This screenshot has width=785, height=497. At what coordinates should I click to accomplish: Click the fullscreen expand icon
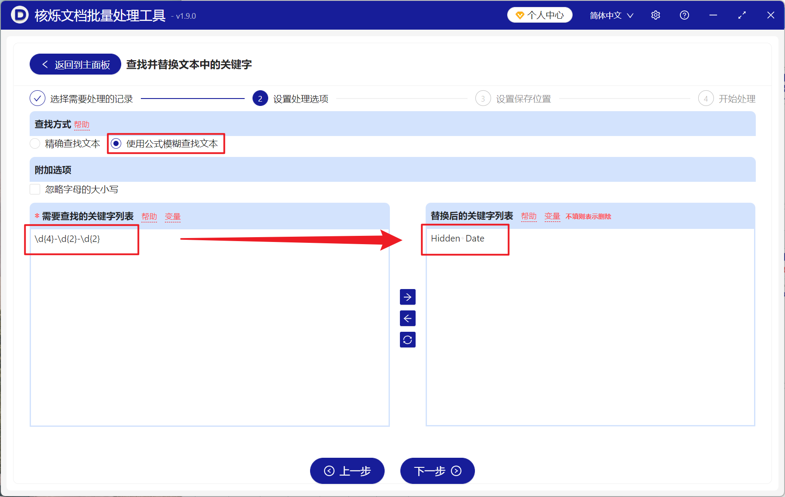pos(742,15)
